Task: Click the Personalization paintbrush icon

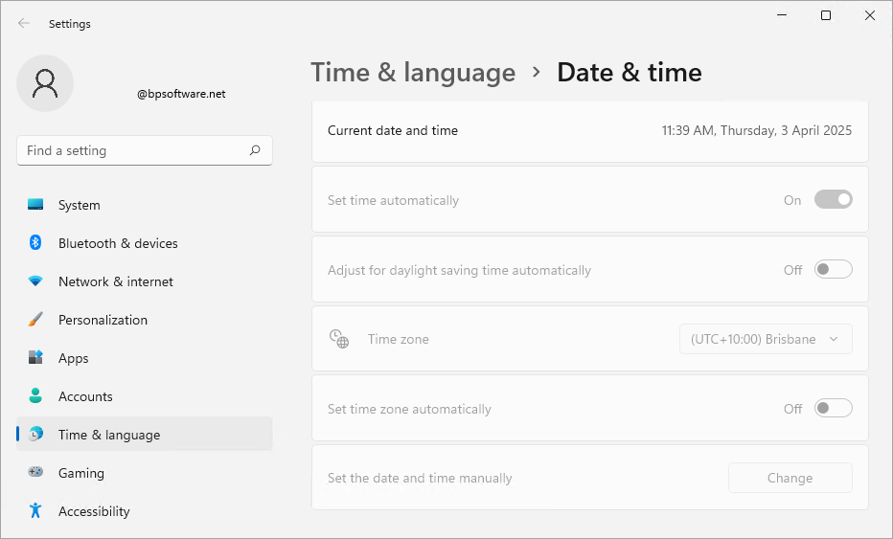Action: 35,320
